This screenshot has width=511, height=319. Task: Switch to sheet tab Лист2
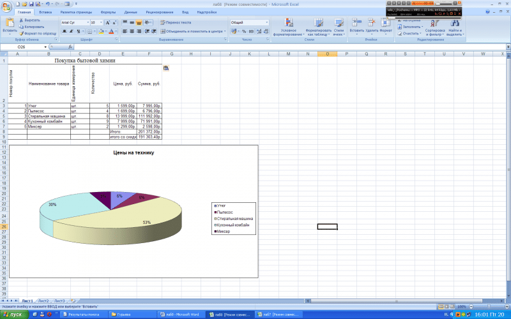click(x=43, y=300)
